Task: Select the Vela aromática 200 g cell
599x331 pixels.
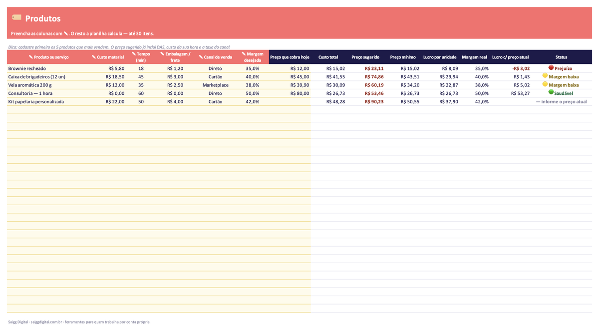Action: (48, 85)
